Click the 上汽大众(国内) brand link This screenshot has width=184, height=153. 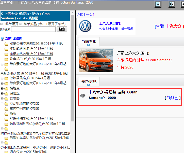click(110, 23)
